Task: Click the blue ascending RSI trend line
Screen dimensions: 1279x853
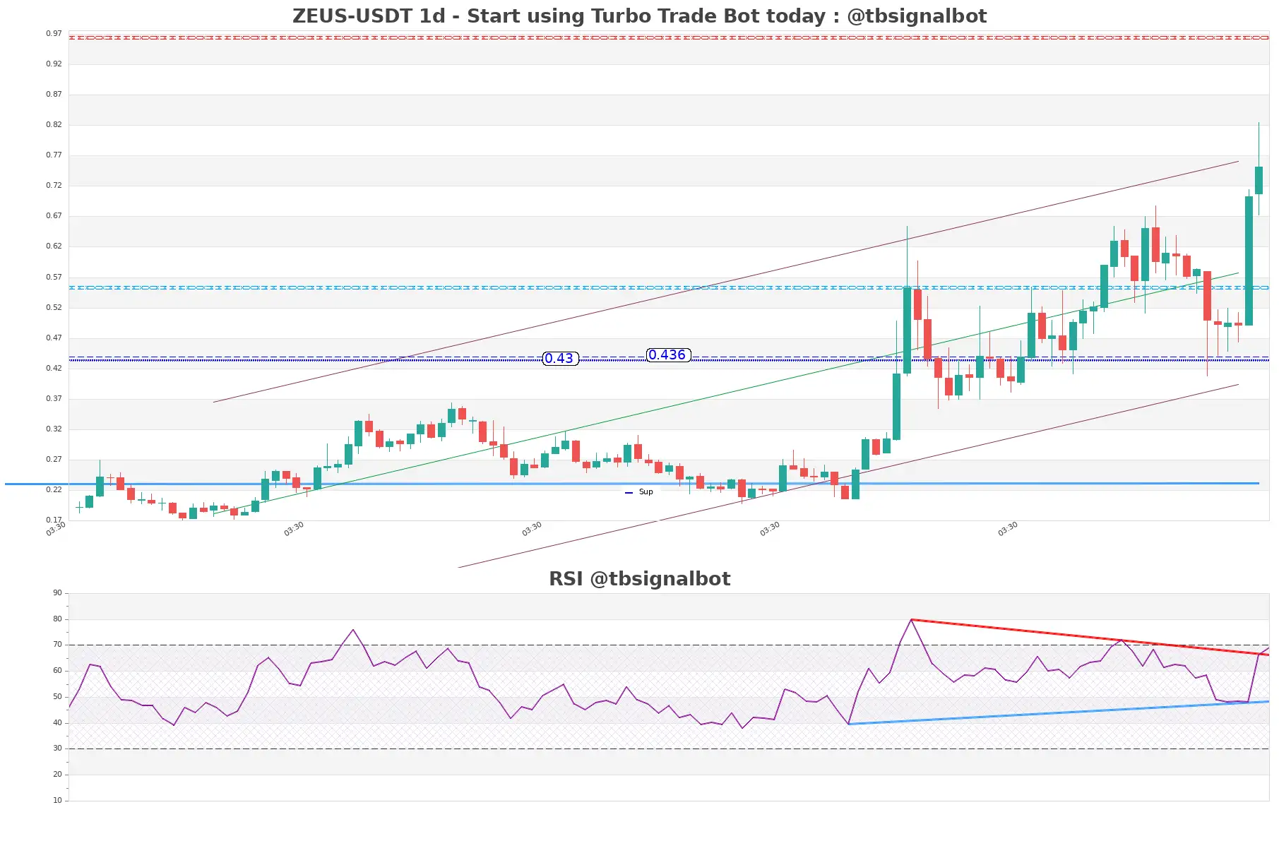Action: click(1059, 712)
